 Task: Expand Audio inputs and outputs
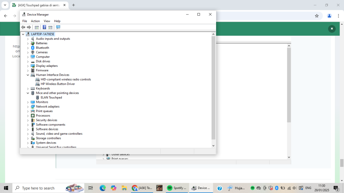click(x=28, y=39)
